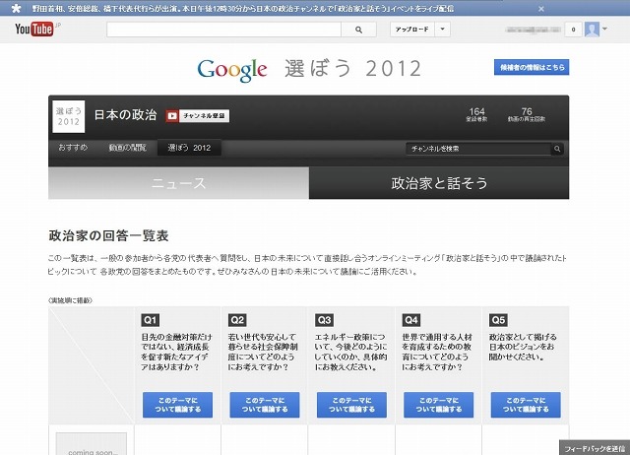
Task: Click the 候補者の情報はこちら button
Action: tap(532, 67)
